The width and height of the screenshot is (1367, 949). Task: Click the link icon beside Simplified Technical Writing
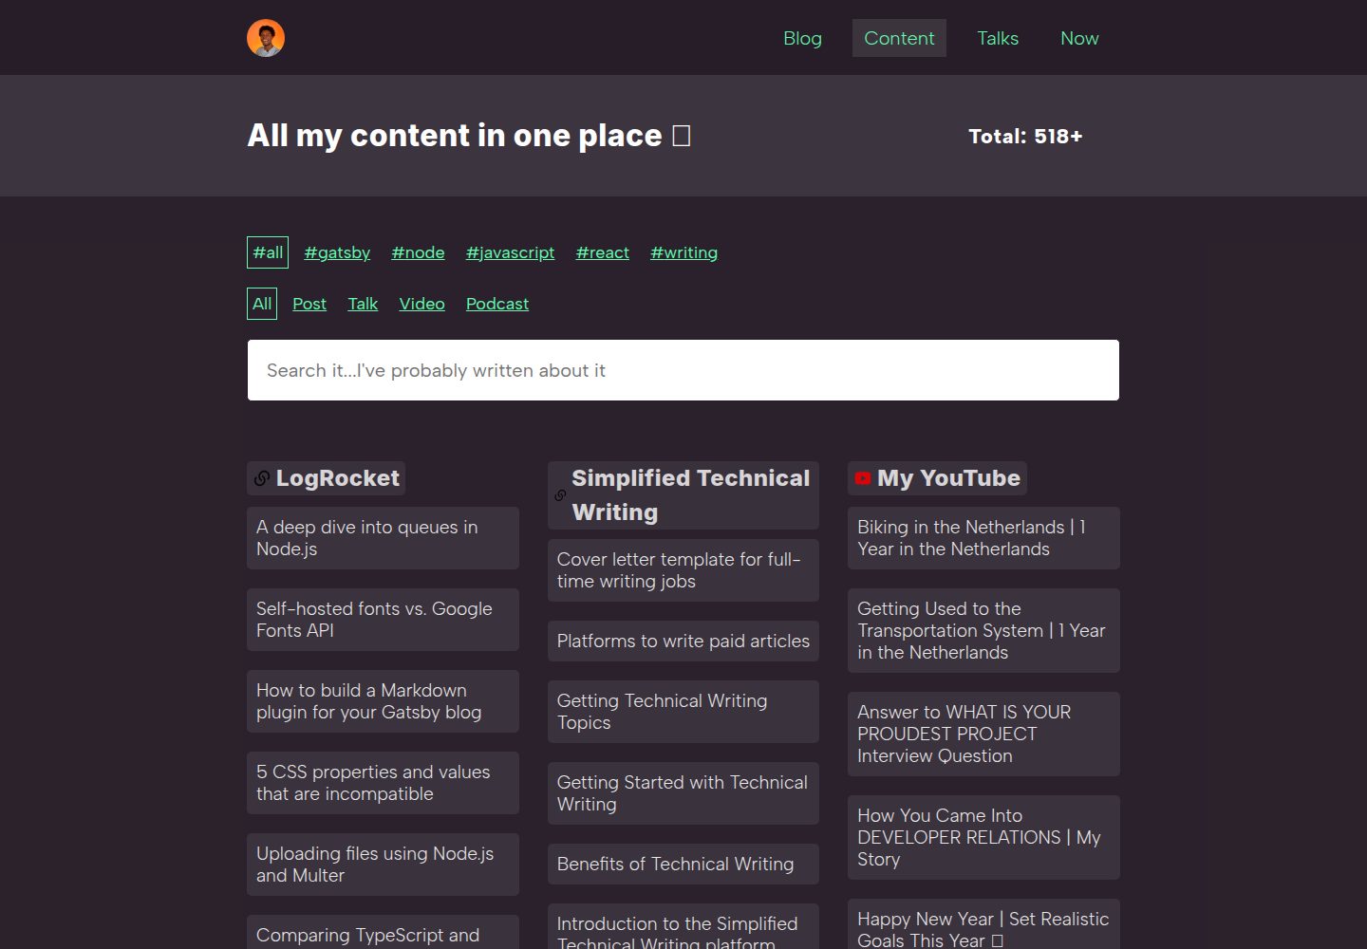560,495
